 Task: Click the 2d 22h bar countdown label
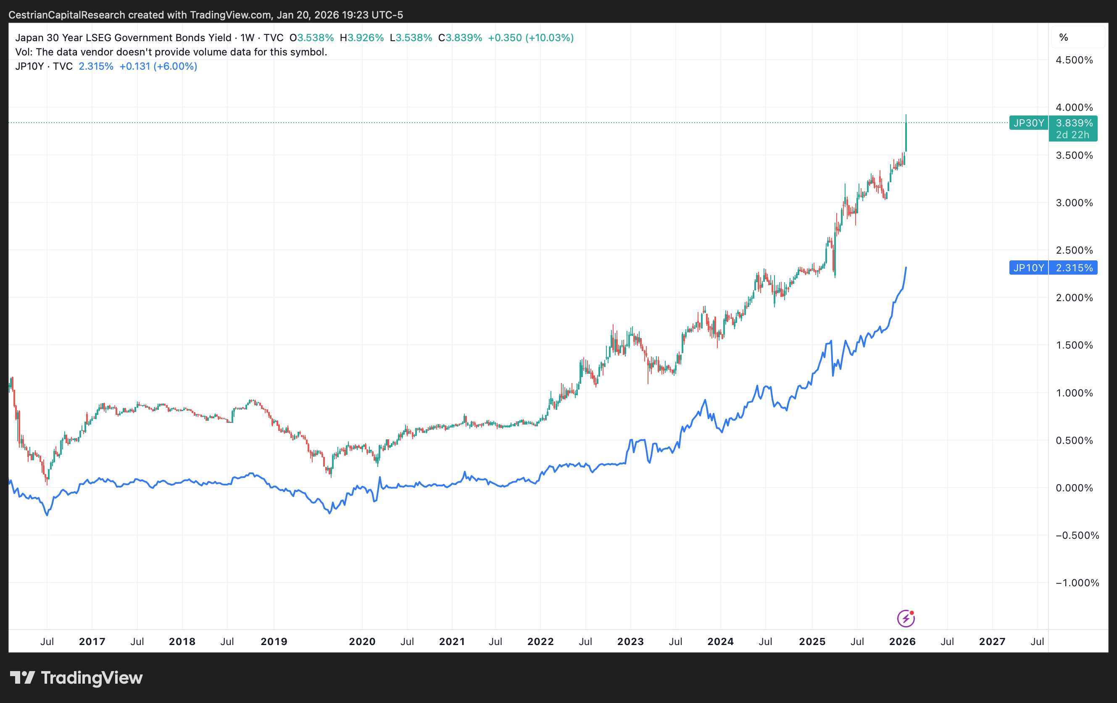1072,135
